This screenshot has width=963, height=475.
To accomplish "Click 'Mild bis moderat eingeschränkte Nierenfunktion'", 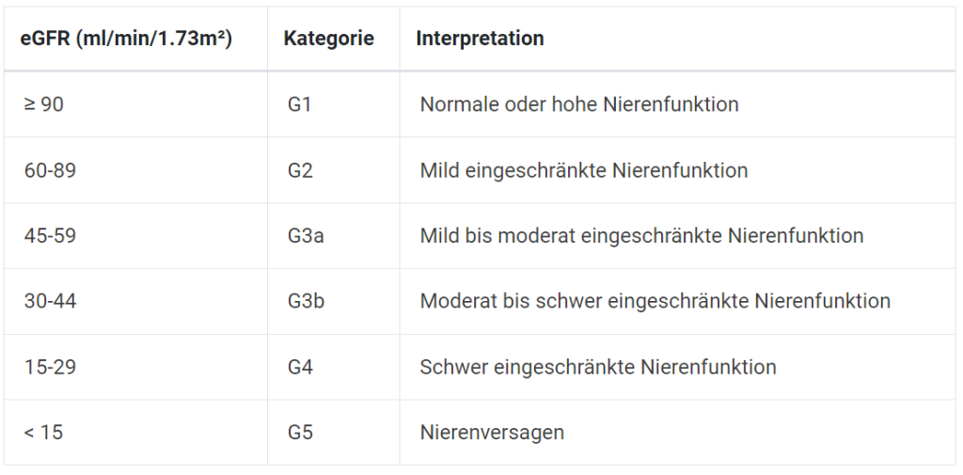I will tap(641, 235).
